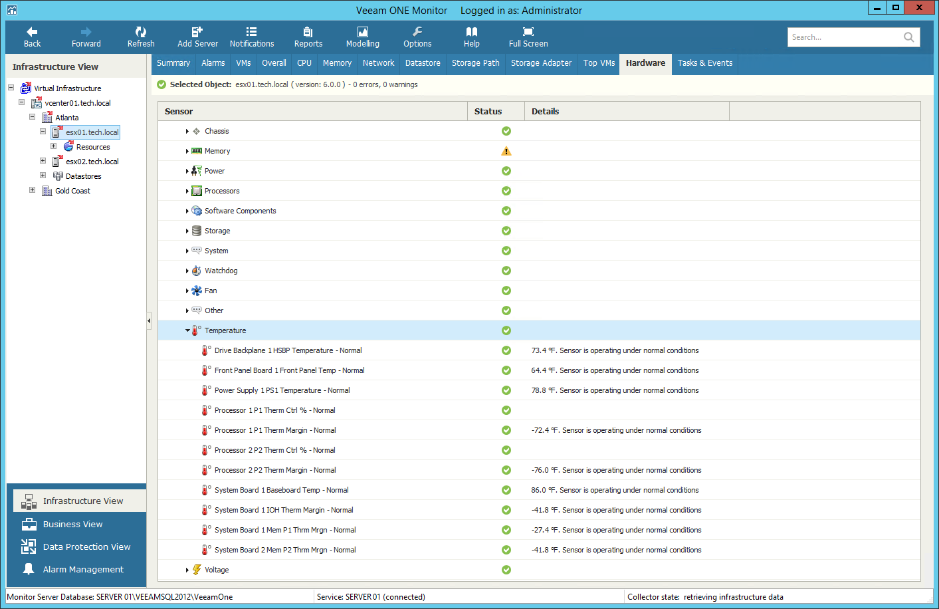Viewport: 939px width, 609px height.
Task: Collapse the Temperature sensor group
Action: point(187,330)
